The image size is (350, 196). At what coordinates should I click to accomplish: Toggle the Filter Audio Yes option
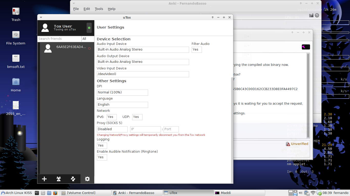pos(197,50)
